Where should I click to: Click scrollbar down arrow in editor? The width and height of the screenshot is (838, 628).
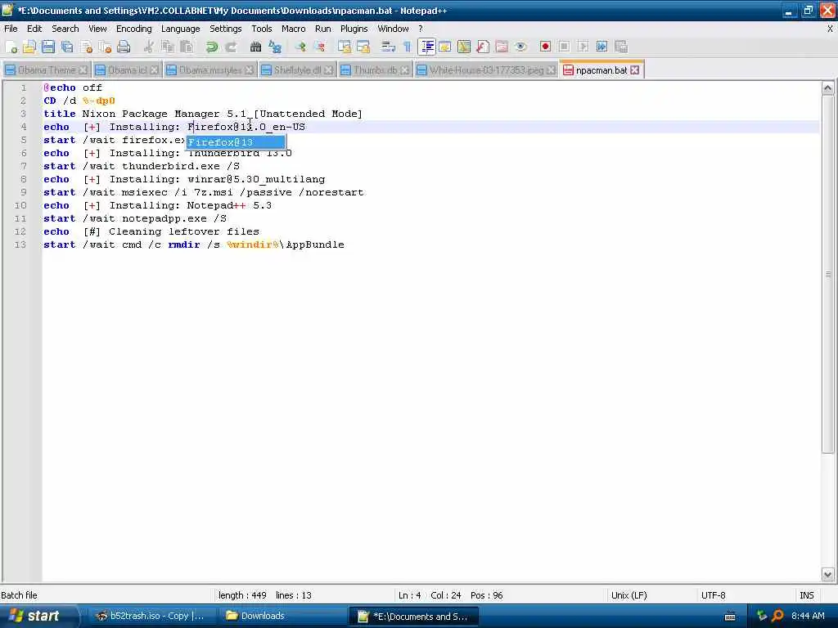tap(827, 575)
